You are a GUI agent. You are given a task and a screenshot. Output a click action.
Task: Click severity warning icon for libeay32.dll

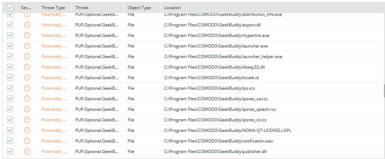click(x=27, y=67)
